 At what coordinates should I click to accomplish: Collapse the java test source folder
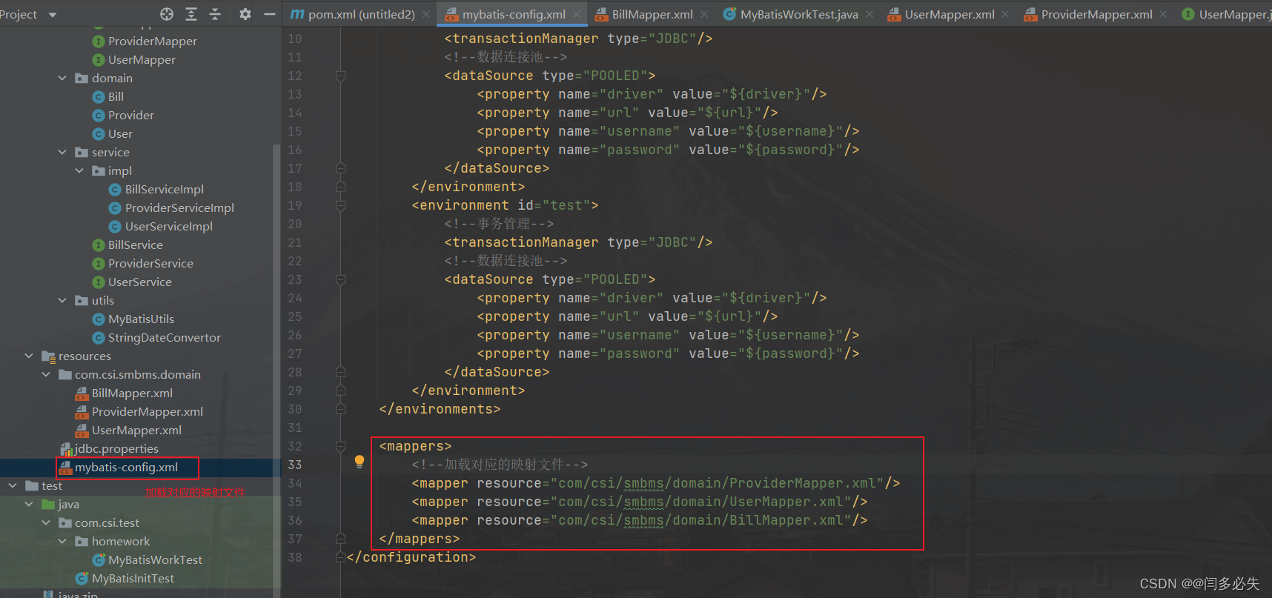click(29, 504)
